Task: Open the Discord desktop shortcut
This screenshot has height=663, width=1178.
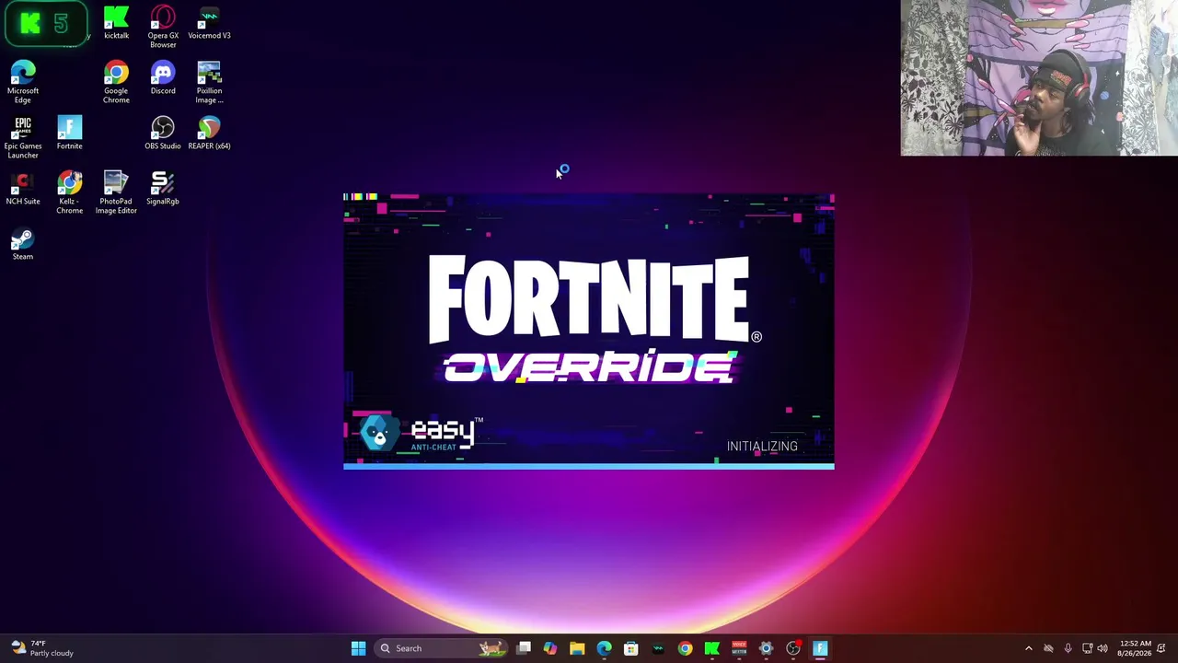Action: click(163, 78)
